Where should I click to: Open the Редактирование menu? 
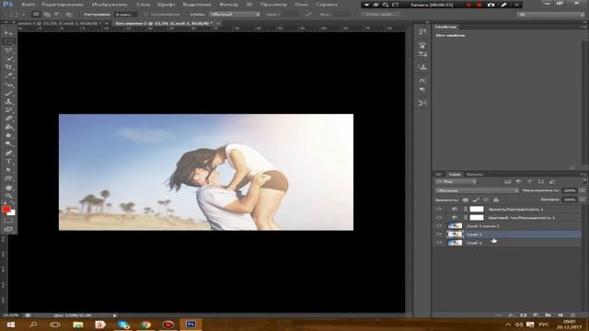click(63, 5)
